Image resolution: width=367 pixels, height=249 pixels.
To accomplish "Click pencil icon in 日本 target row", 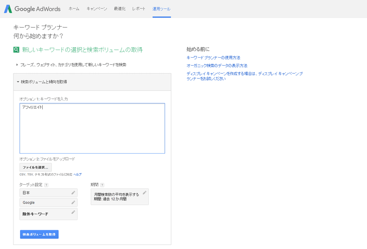I will (73, 193).
